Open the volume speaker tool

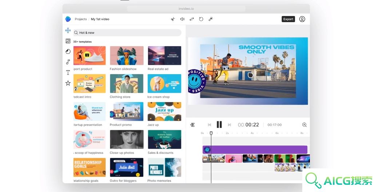click(x=182, y=19)
